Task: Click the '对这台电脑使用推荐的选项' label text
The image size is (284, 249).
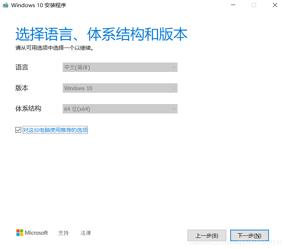Action: (x=55, y=130)
